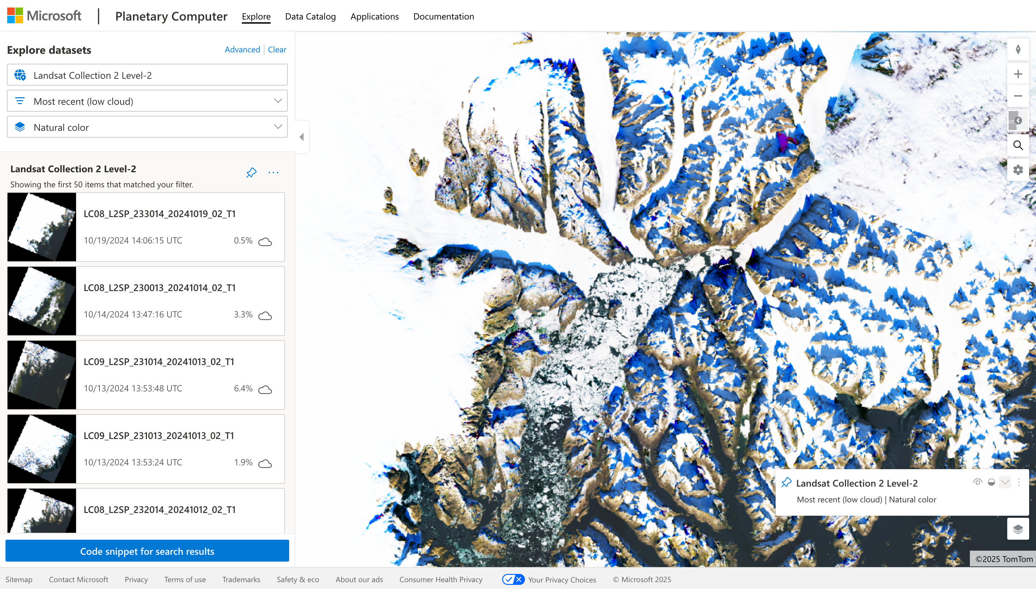Select thumbnail of LC08_L2SP_230013_20241014 scene
Screen dimensions: 1036x589
tap(42, 301)
